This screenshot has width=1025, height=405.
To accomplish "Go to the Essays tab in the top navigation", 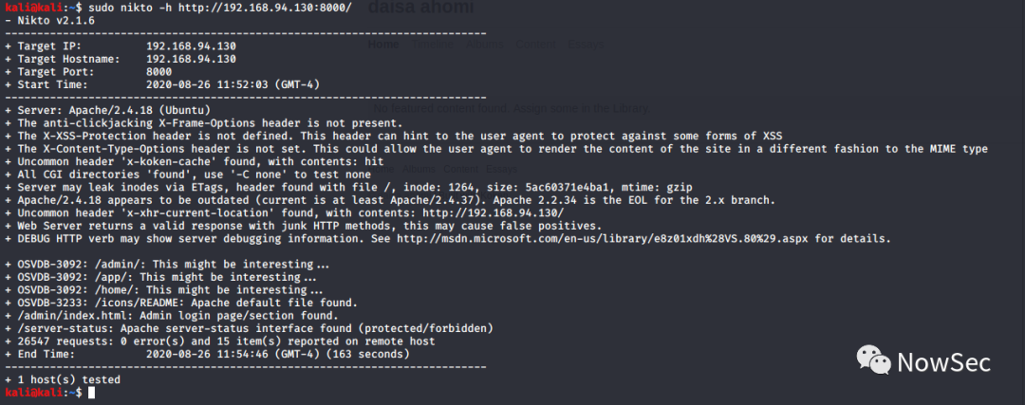I will point(585,45).
